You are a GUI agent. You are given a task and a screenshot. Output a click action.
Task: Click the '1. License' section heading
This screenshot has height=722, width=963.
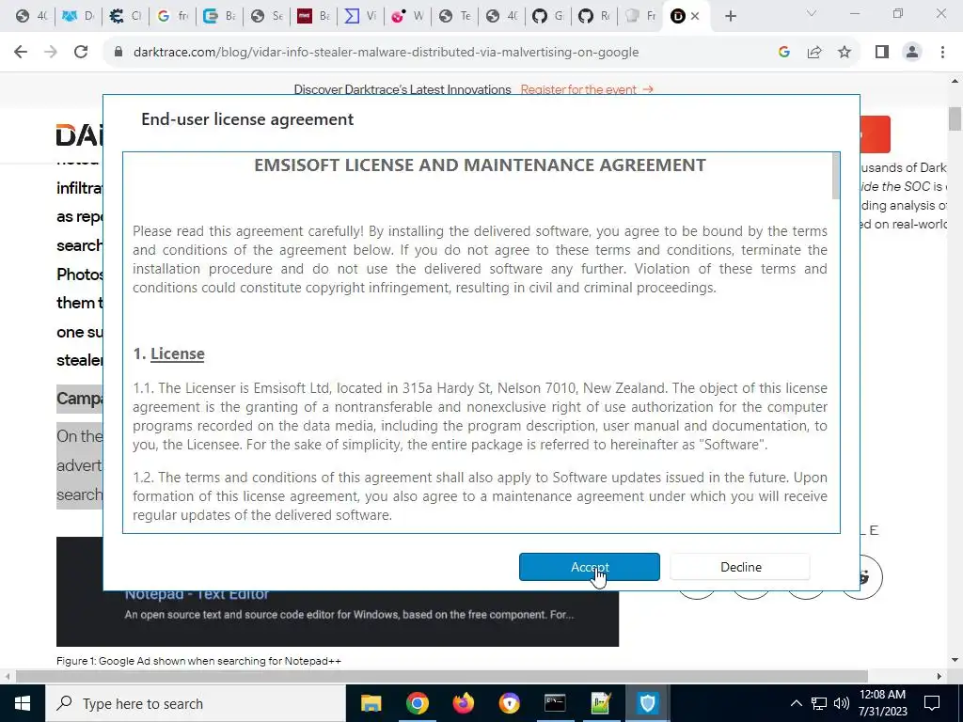tap(169, 353)
